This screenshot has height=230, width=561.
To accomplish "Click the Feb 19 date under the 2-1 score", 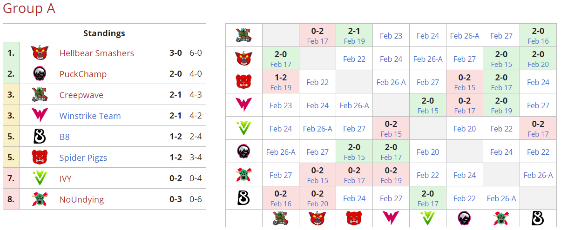I will pos(354,41).
